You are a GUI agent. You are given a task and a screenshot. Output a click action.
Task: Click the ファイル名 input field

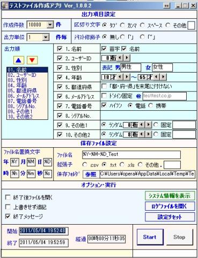click(131, 155)
